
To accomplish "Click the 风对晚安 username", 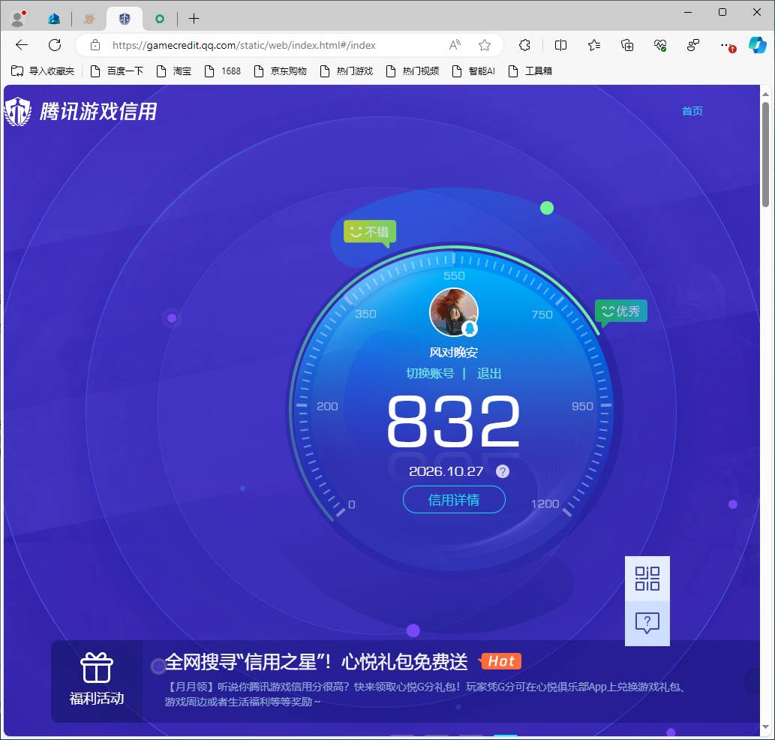I will [x=454, y=353].
